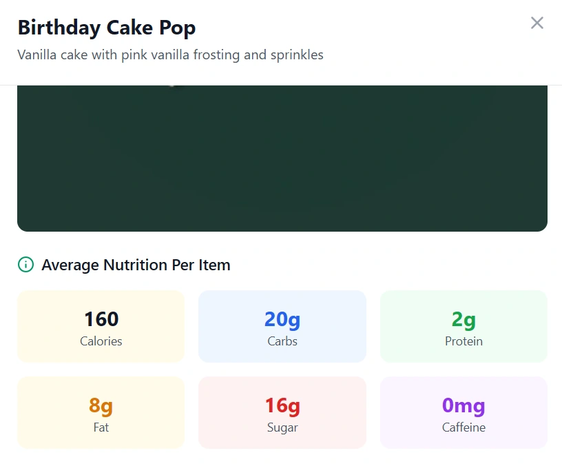Click the Birthday Cake Pop title
Viewport: 562px width, 464px height.
[107, 28]
